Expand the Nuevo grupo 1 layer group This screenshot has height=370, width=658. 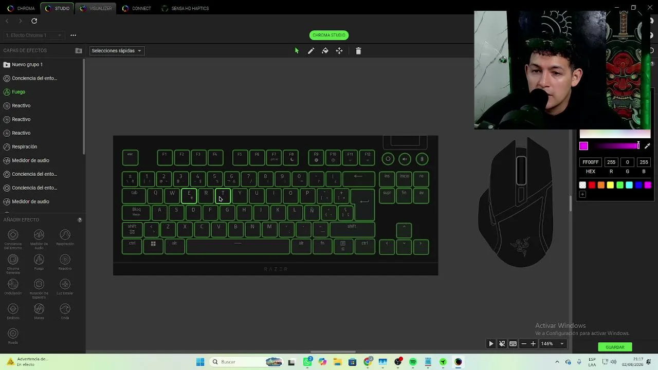[7, 65]
